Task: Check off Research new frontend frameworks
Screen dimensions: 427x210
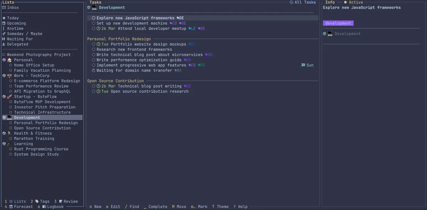Action: 94,49
